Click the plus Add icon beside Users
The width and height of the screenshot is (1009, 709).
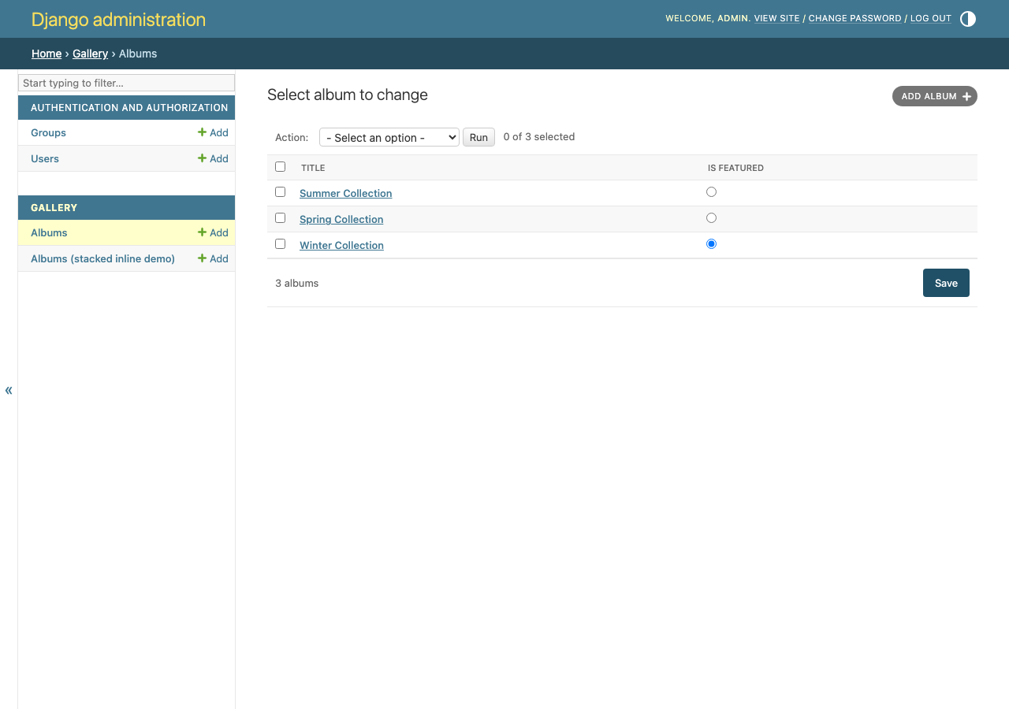213,158
